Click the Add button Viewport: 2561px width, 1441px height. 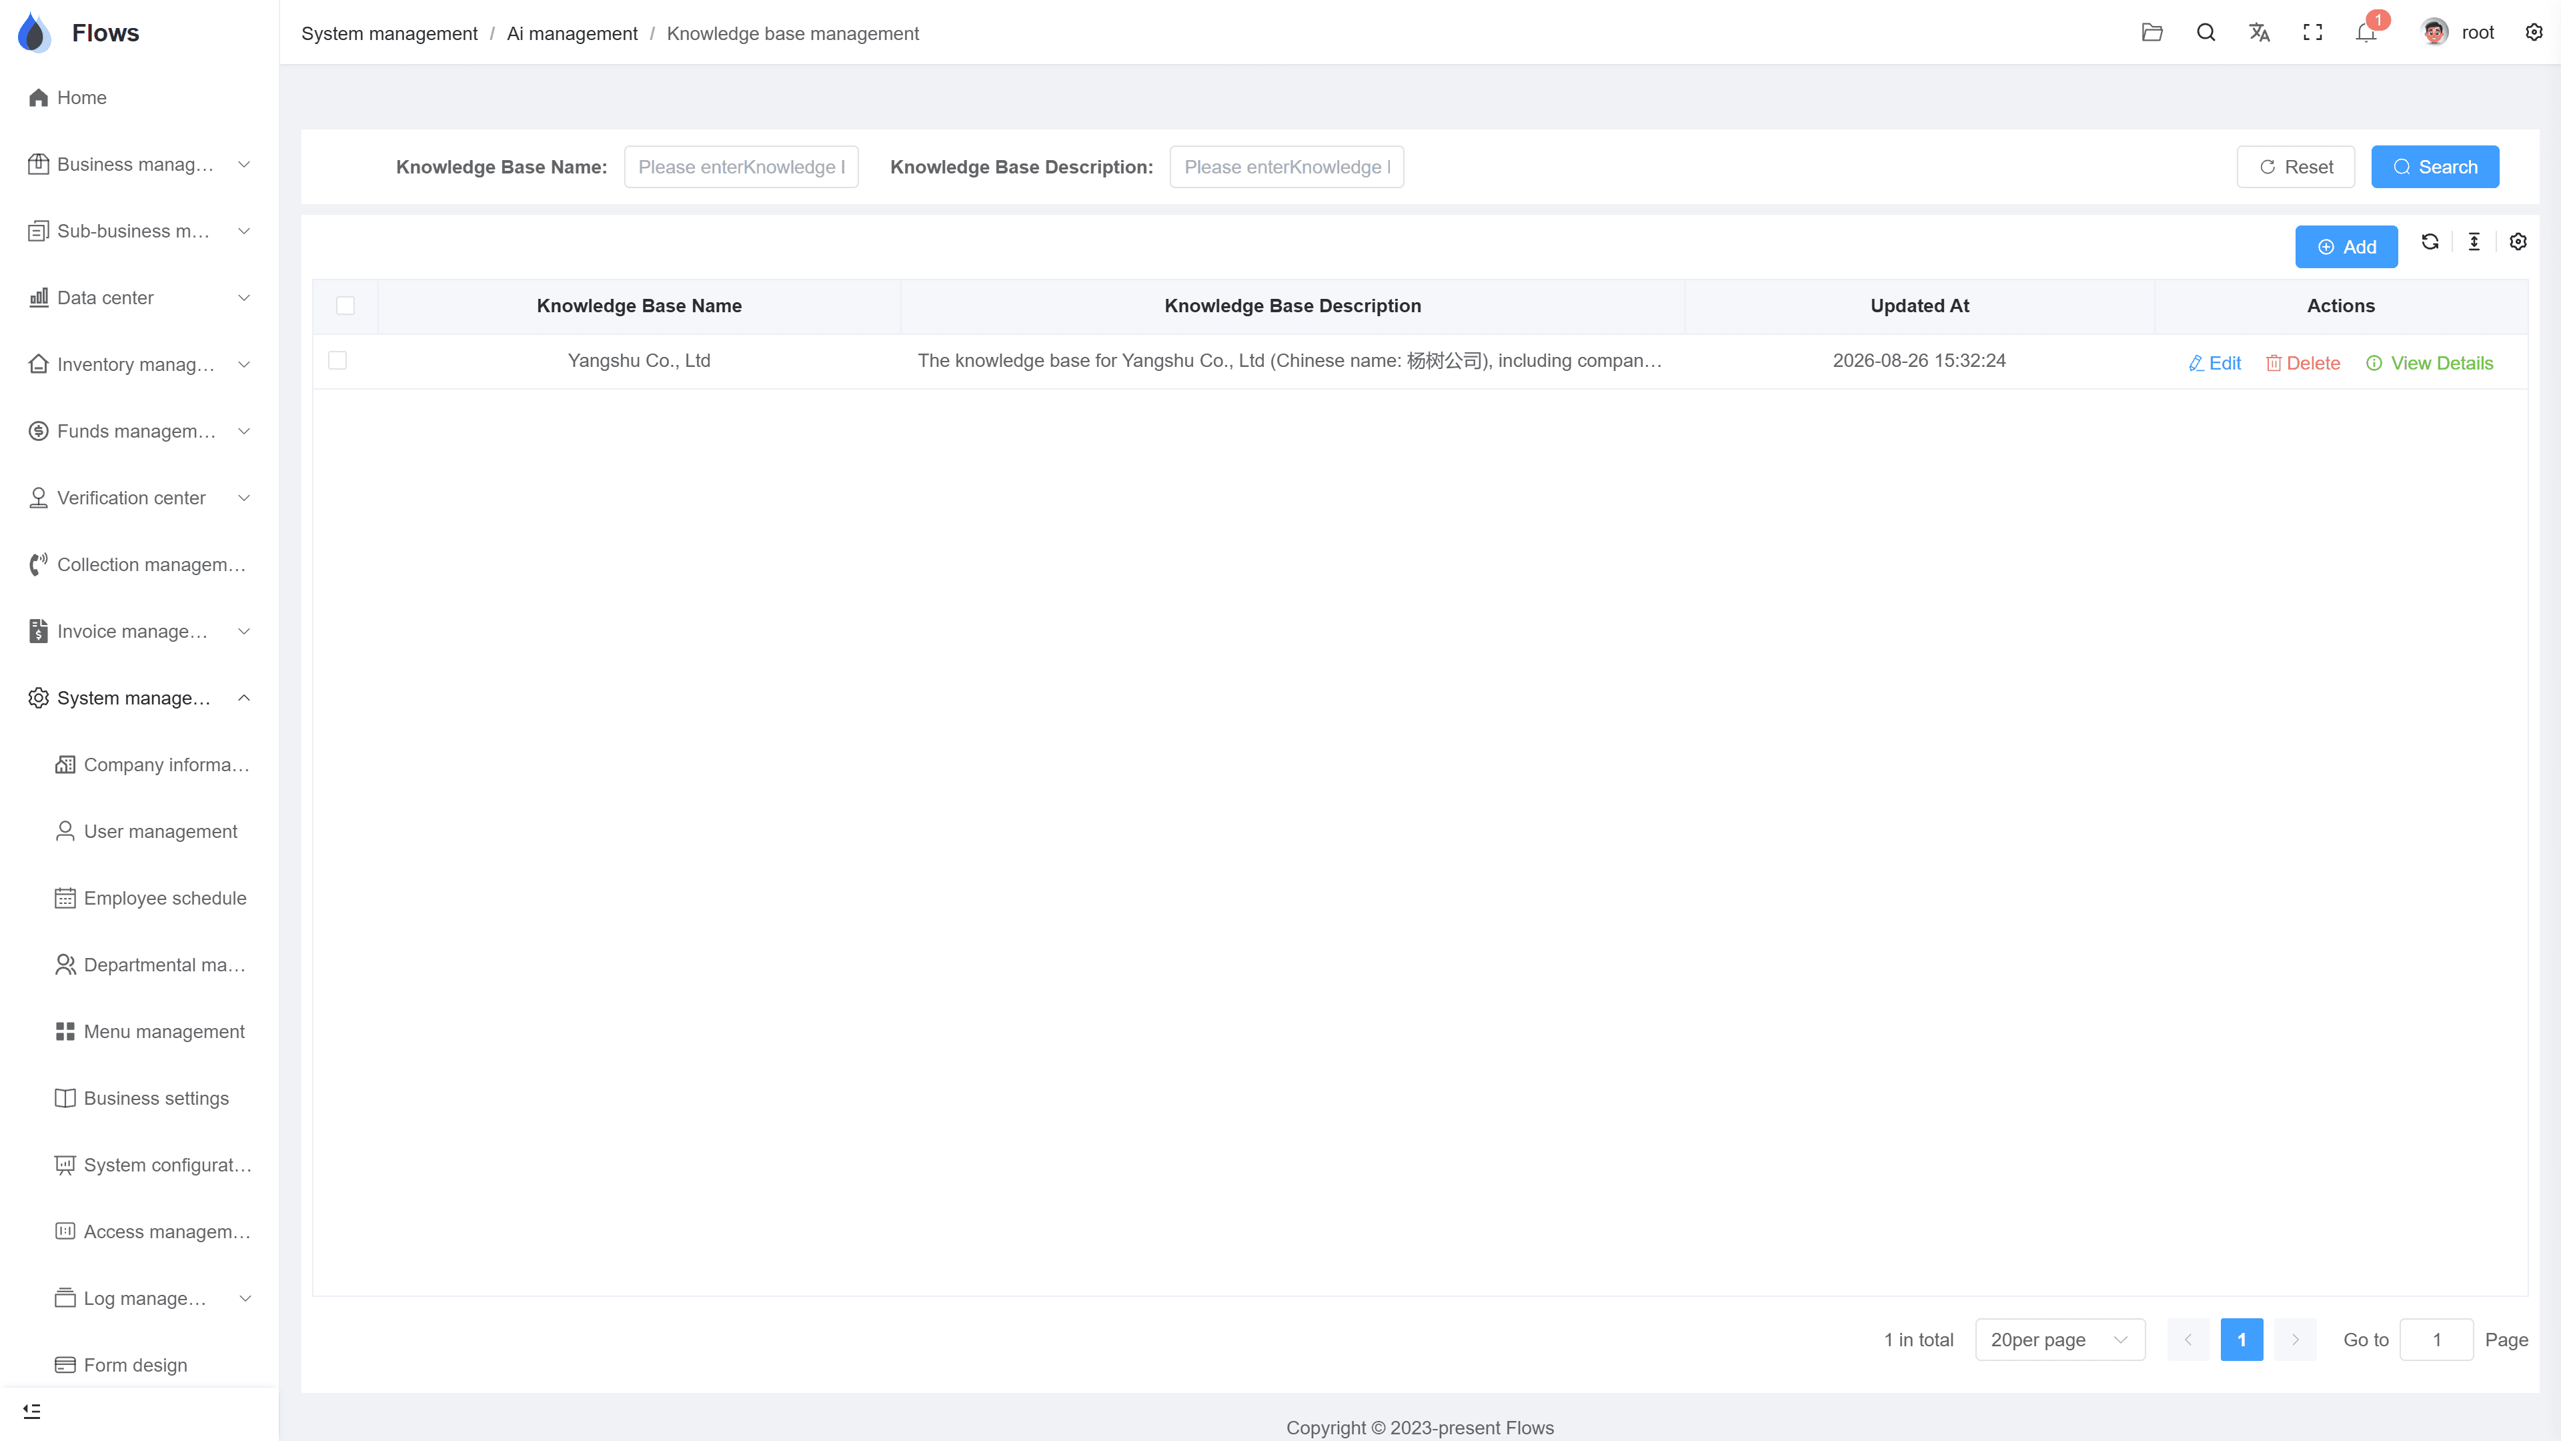click(x=2346, y=247)
